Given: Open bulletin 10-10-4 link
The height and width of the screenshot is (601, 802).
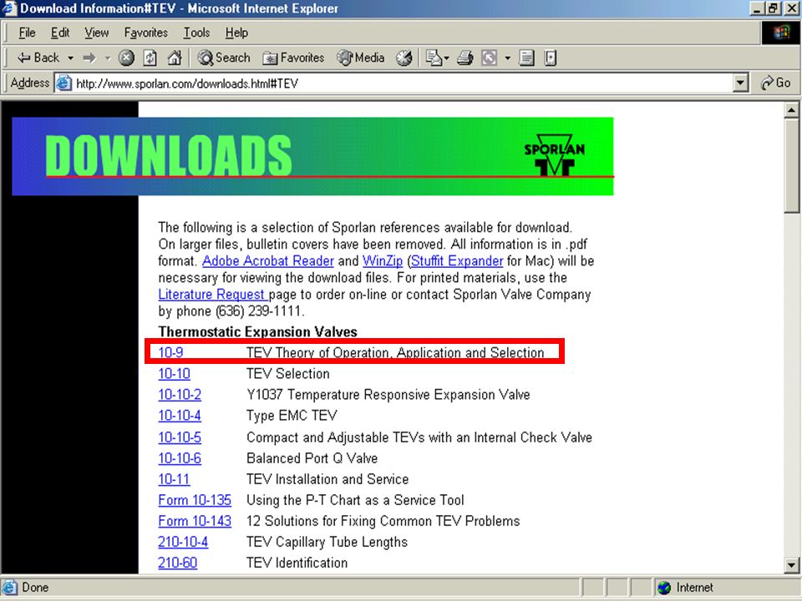Looking at the screenshot, I should point(180,416).
